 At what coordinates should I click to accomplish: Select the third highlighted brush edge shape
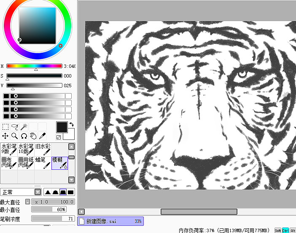click(x=63, y=192)
